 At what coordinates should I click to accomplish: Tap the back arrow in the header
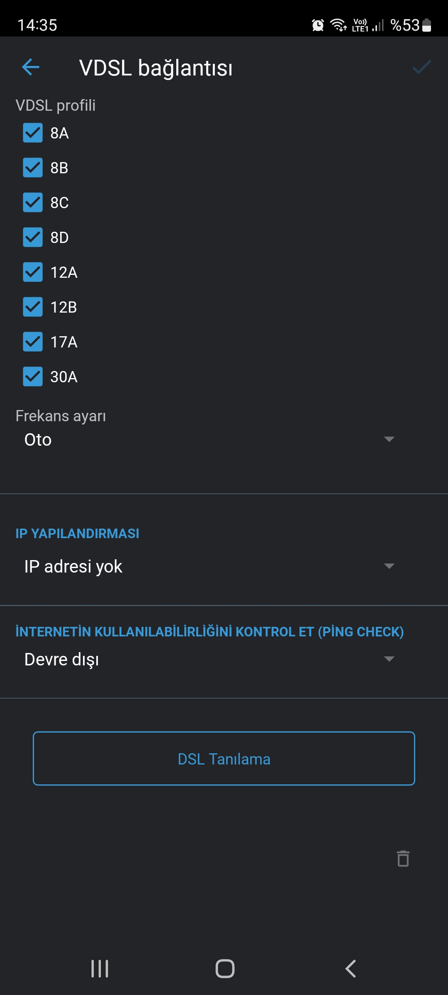tap(31, 67)
